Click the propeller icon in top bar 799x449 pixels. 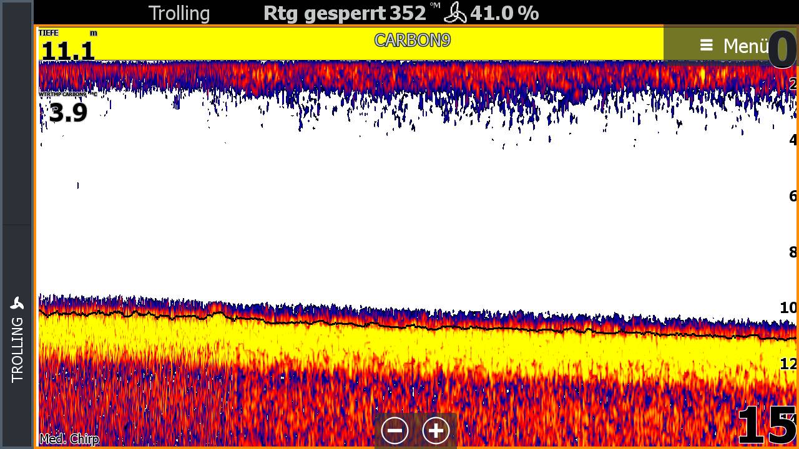(x=455, y=13)
